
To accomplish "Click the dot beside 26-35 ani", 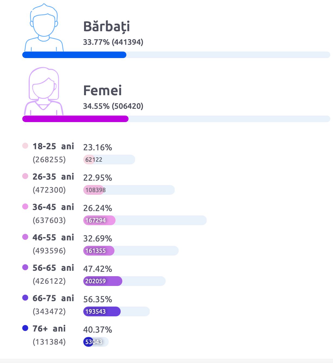I will (x=25, y=176).
